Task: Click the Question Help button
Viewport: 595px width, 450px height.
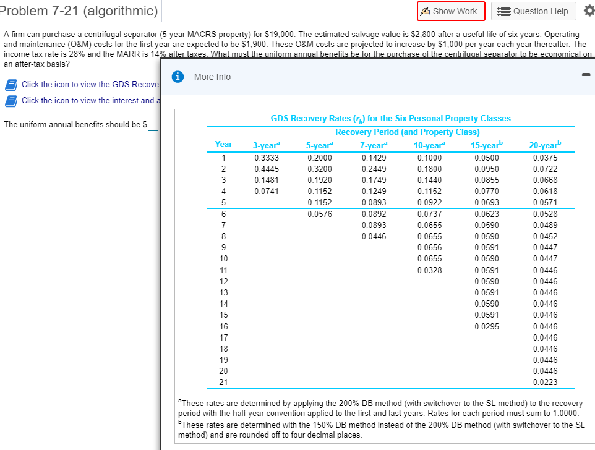Action: click(x=533, y=11)
